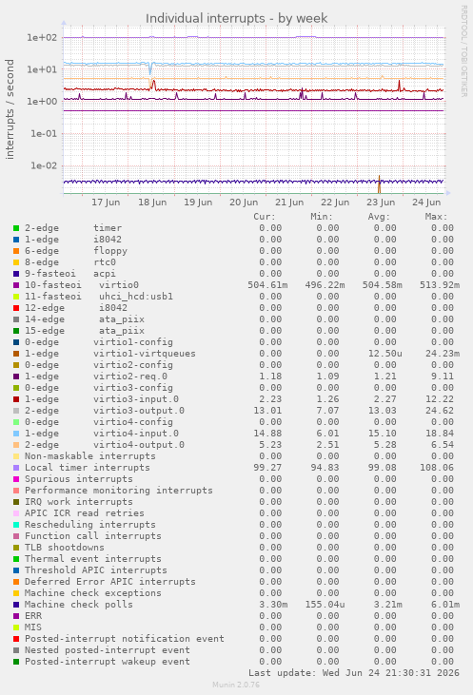Click the TLB shootdowns legend label

pyautogui.click(x=65, y=548)
